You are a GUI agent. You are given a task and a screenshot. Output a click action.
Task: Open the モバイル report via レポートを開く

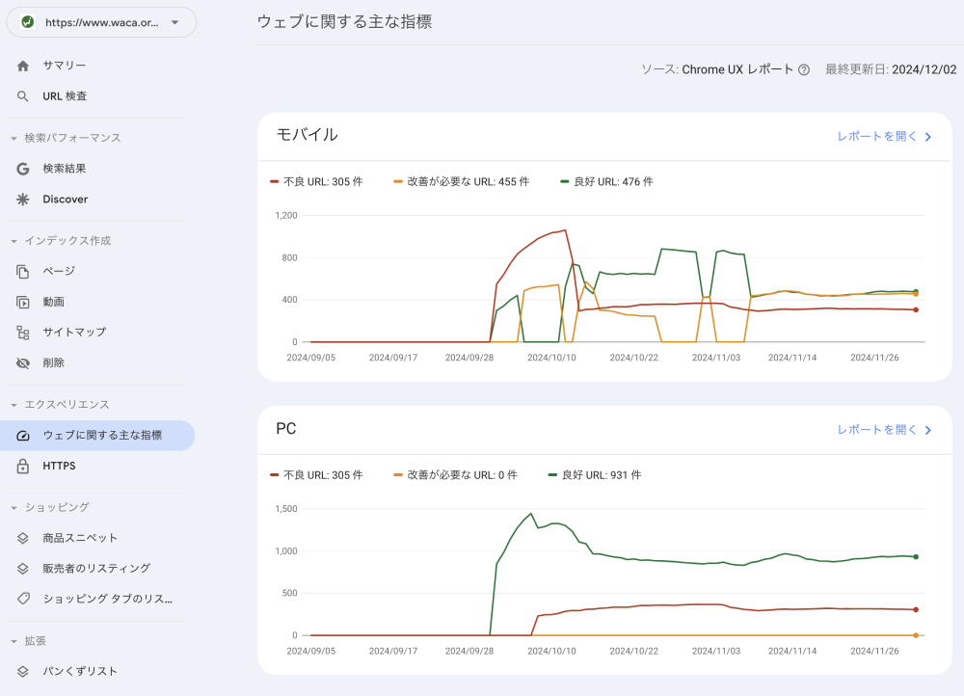click(884, 137)
